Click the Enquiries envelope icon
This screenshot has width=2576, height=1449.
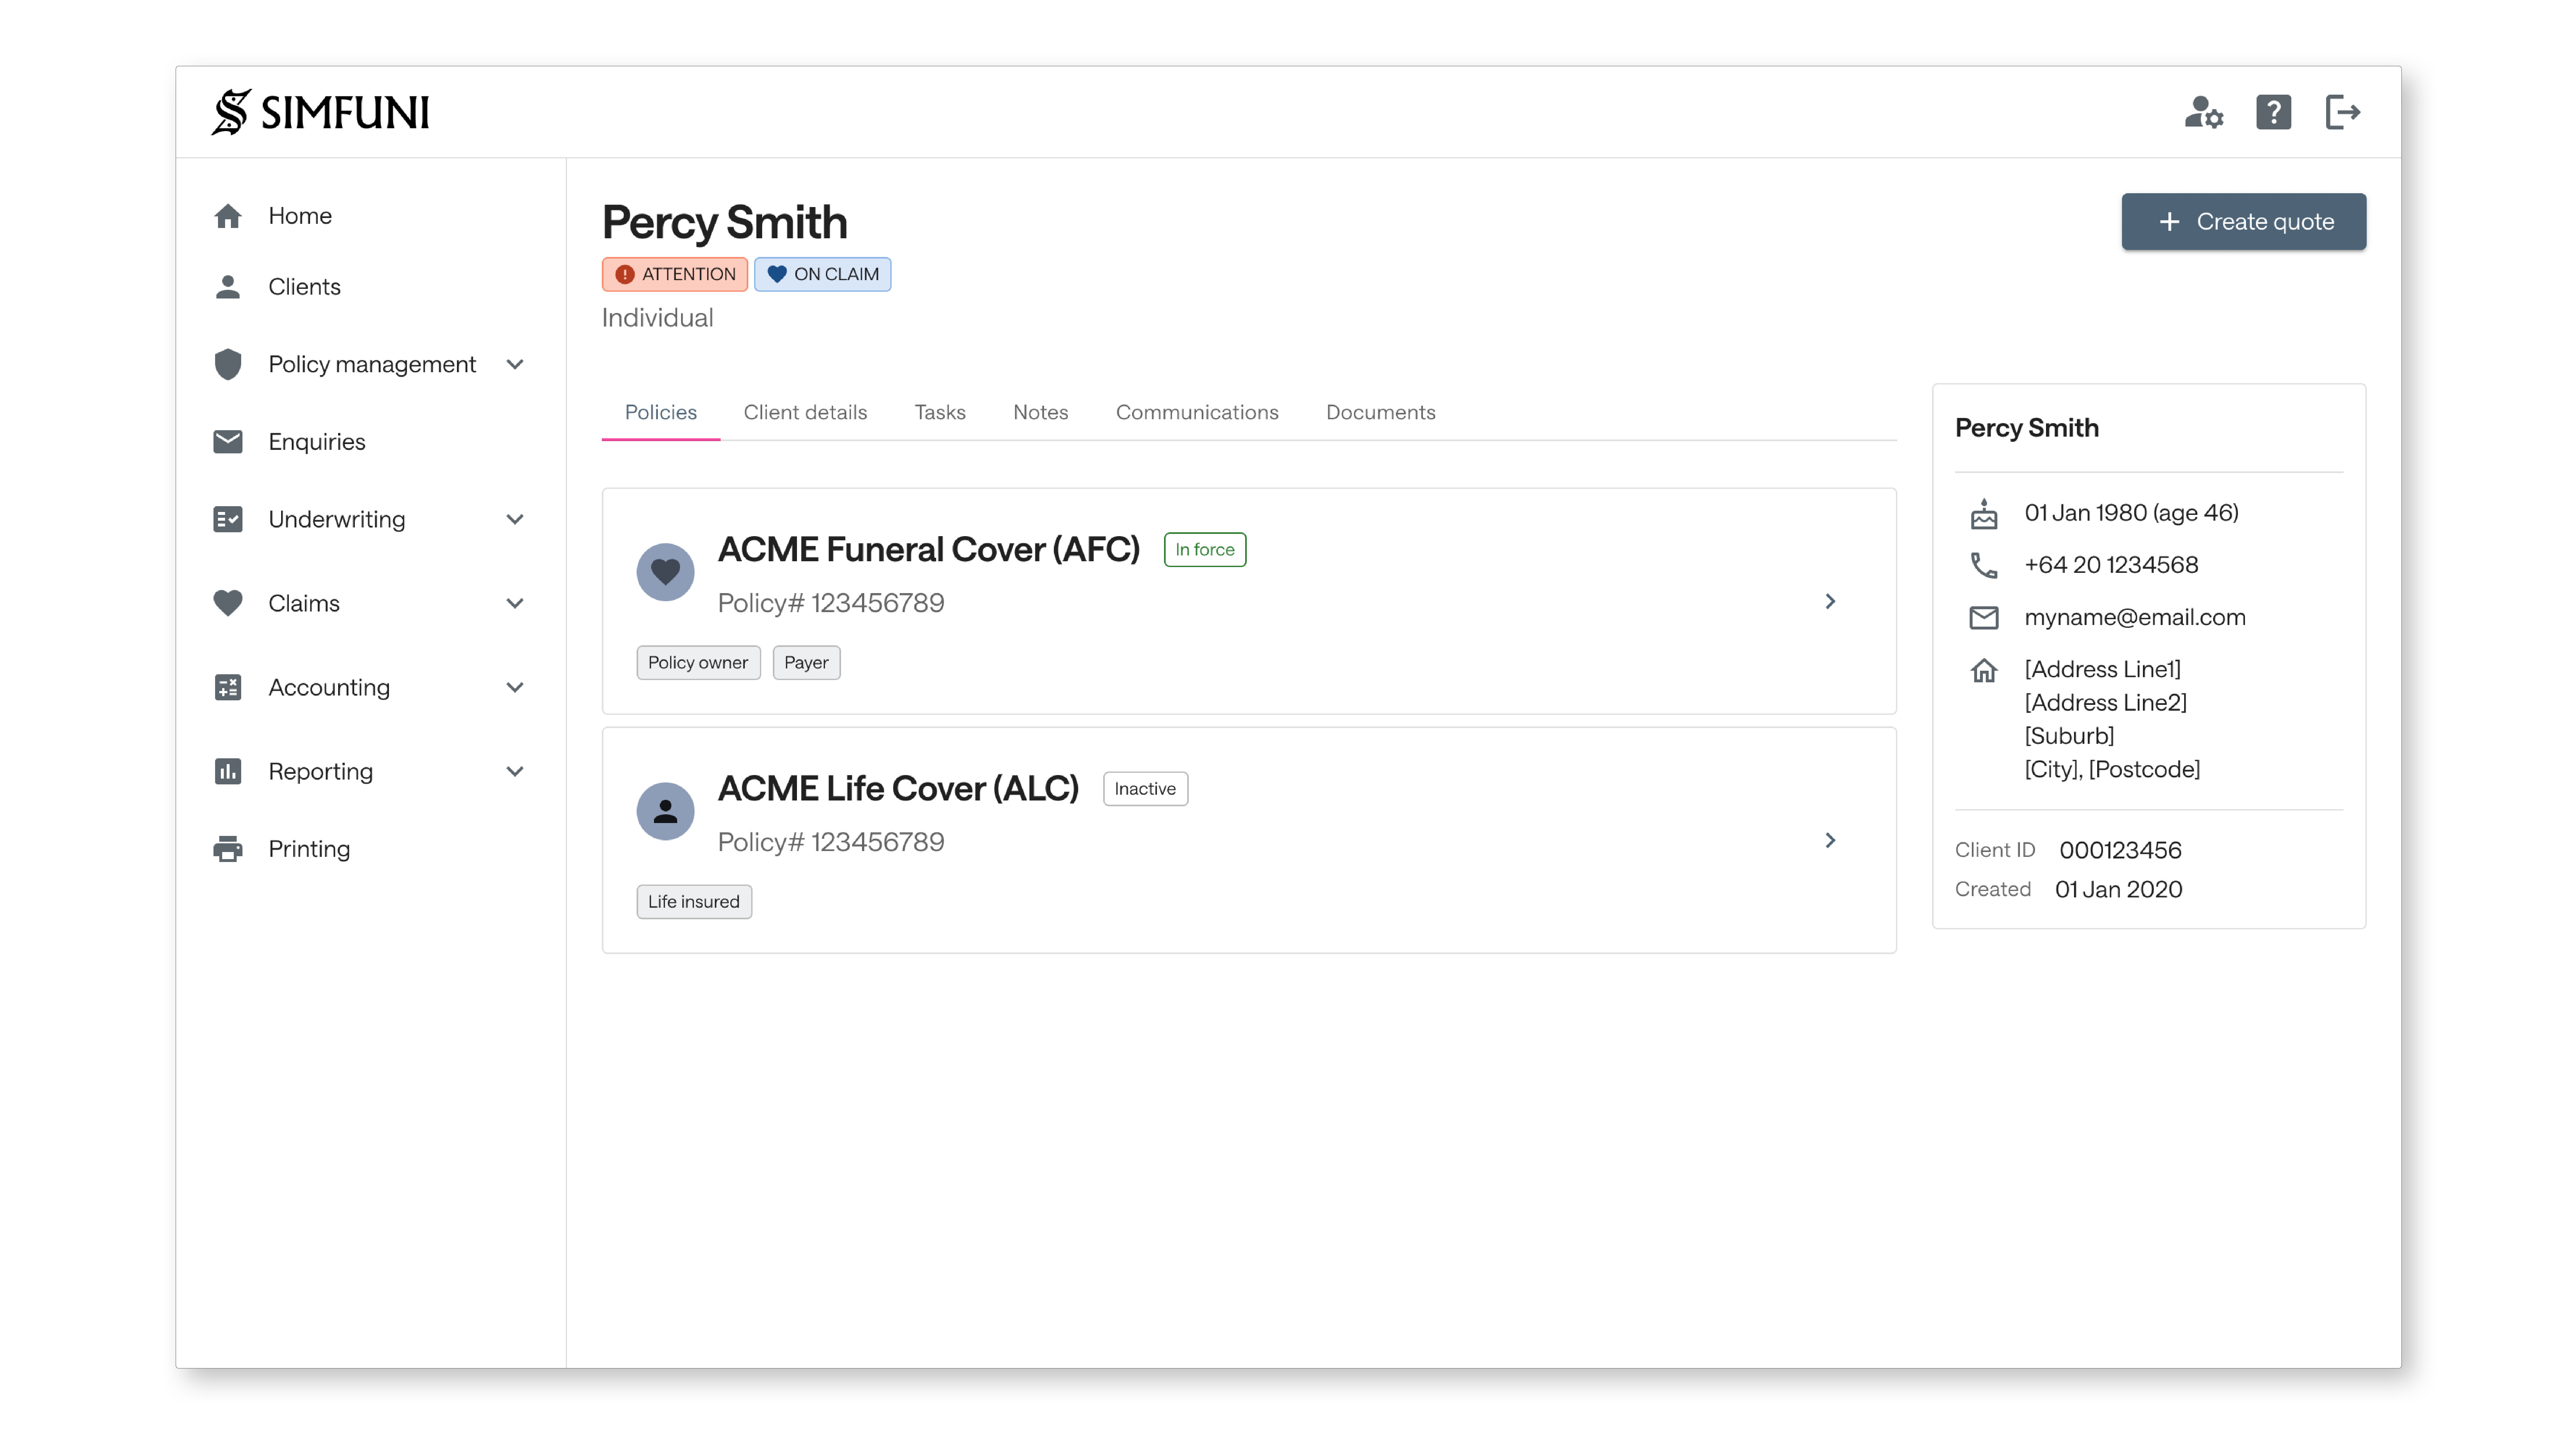(228, 442)
